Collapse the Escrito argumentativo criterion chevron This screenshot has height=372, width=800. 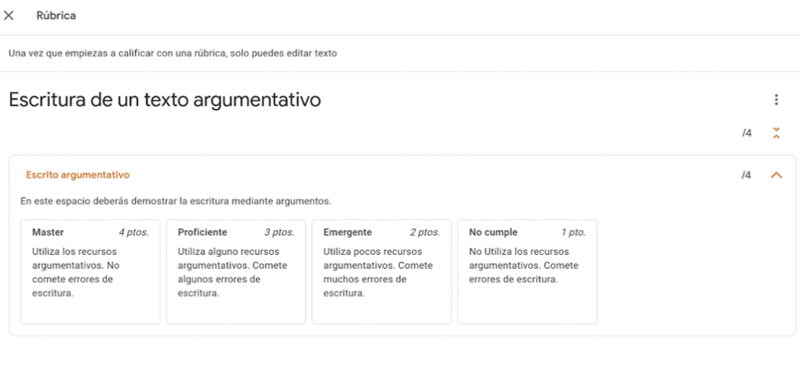click(776, 175)
